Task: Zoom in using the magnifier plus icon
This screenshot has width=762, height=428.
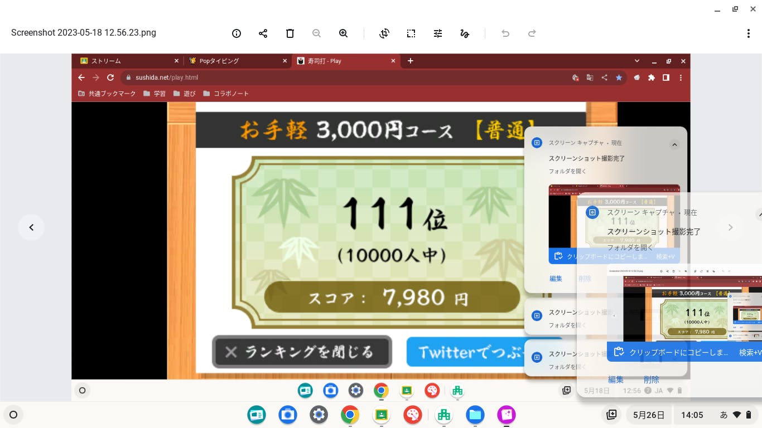Action: click(x=344, y=33)
